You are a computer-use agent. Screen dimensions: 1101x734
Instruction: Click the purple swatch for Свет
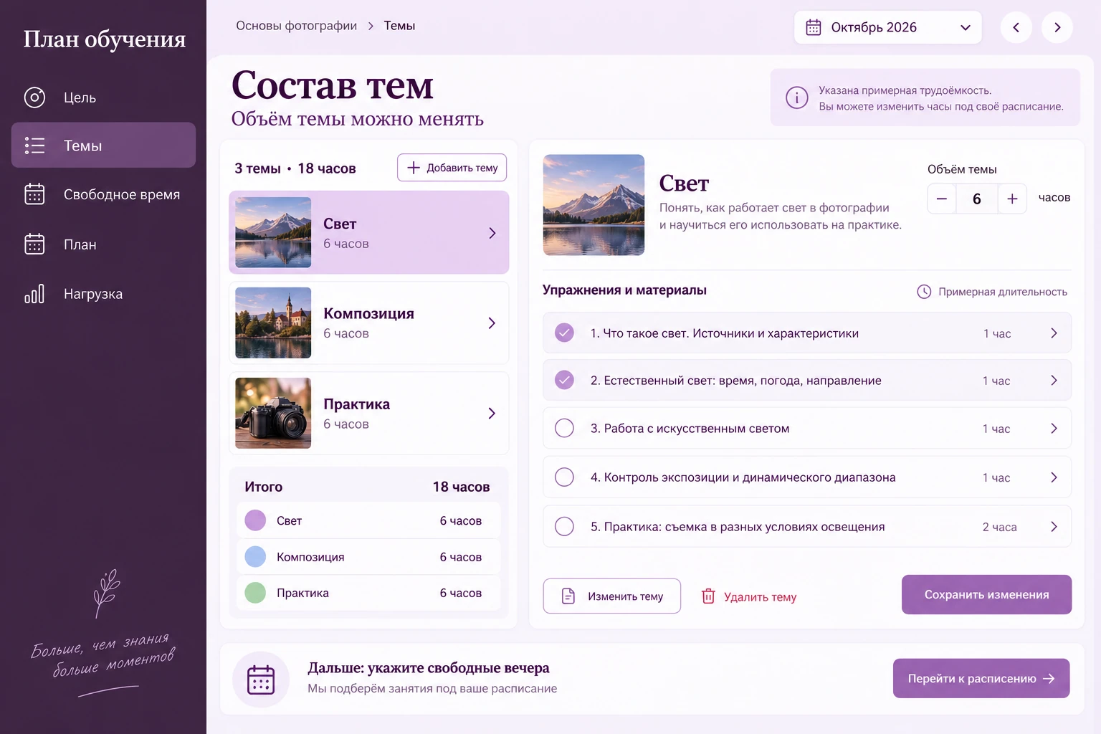coord(255,520)
